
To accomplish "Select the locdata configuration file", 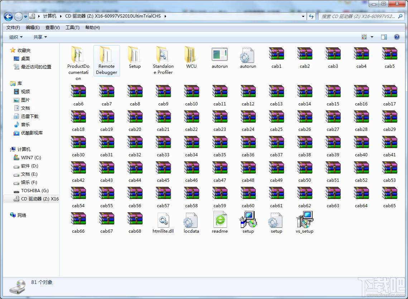I will pyautogui.click(x=191, y=220).
